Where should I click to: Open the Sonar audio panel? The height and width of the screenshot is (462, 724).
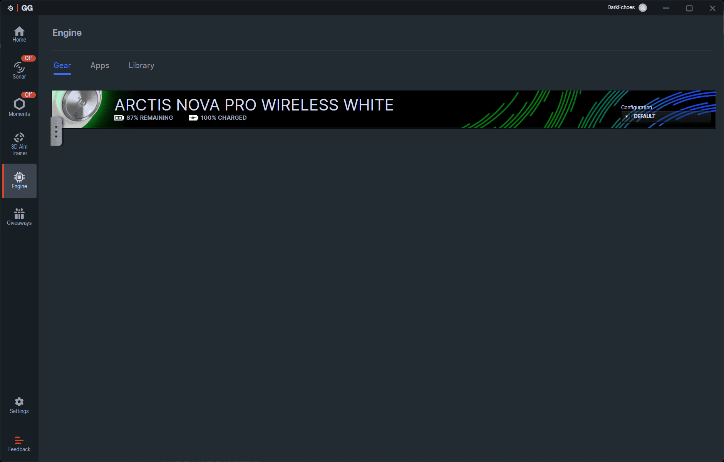pos(19,69)
